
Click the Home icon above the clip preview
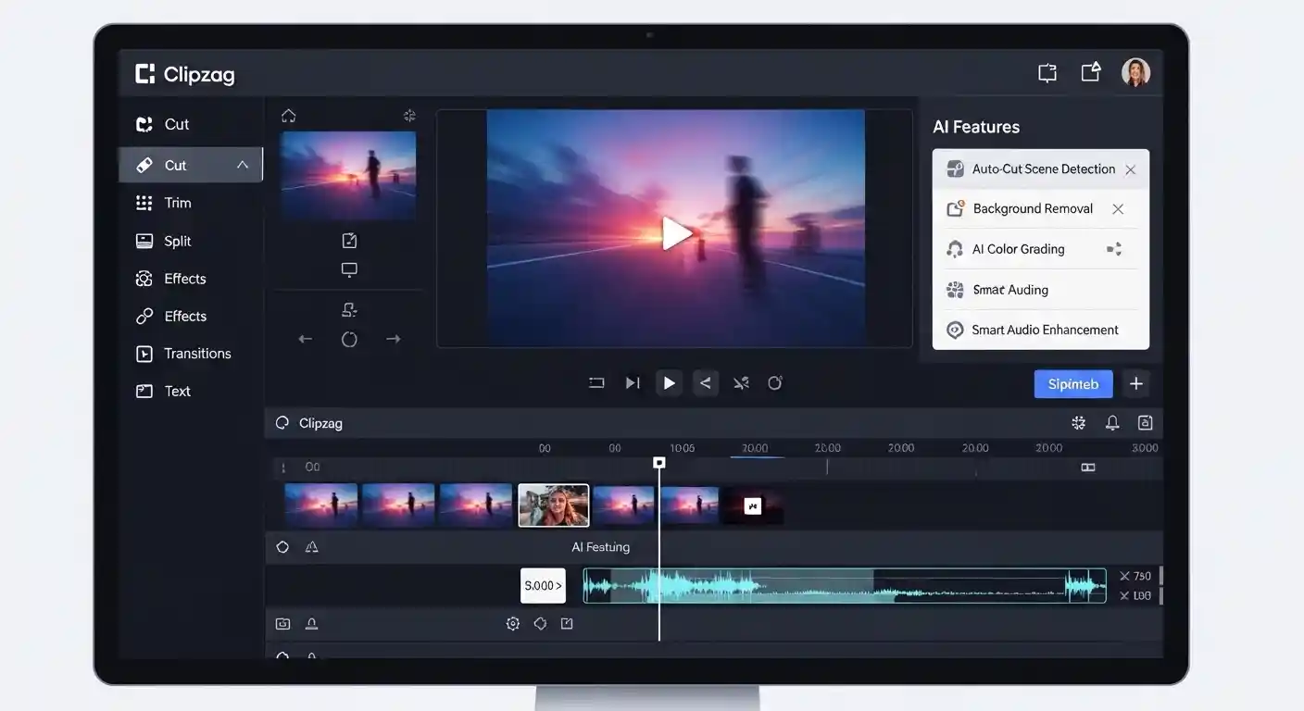pyautogui.click(x=288, y=115)
